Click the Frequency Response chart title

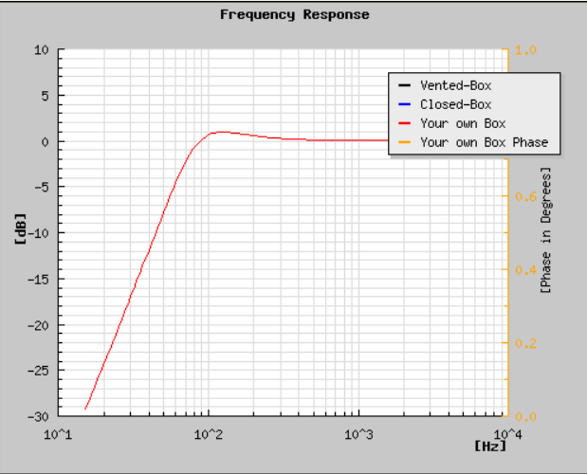point(295,14)
